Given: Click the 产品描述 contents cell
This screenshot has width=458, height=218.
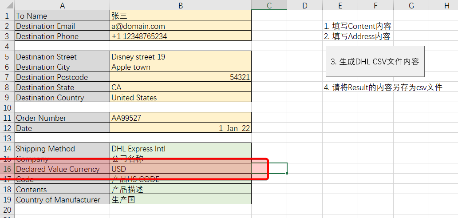Looking at the screenshot, I should coord(180,190).
